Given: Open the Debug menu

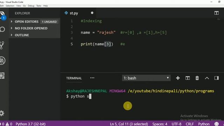Looking at the screenshot, I should [x=31, y=6].
